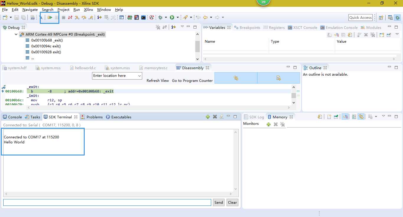Click the Send button
403x217 pixels.
coord(219,202)
